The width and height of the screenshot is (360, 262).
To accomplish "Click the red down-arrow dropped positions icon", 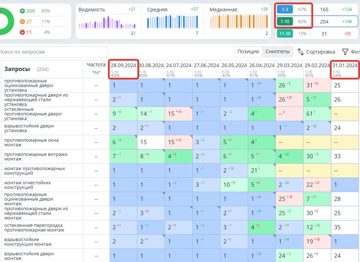I will pyautogui.click(x=22, y=32).
